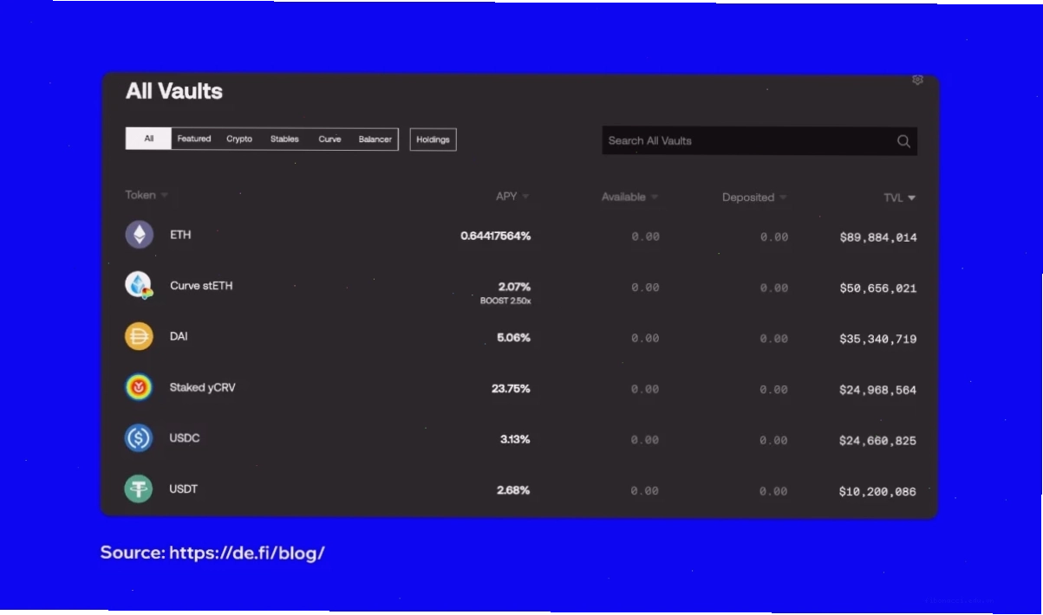Focus the Search All Vaults field
Screen dimensions: 1043x615
point(759,141)
